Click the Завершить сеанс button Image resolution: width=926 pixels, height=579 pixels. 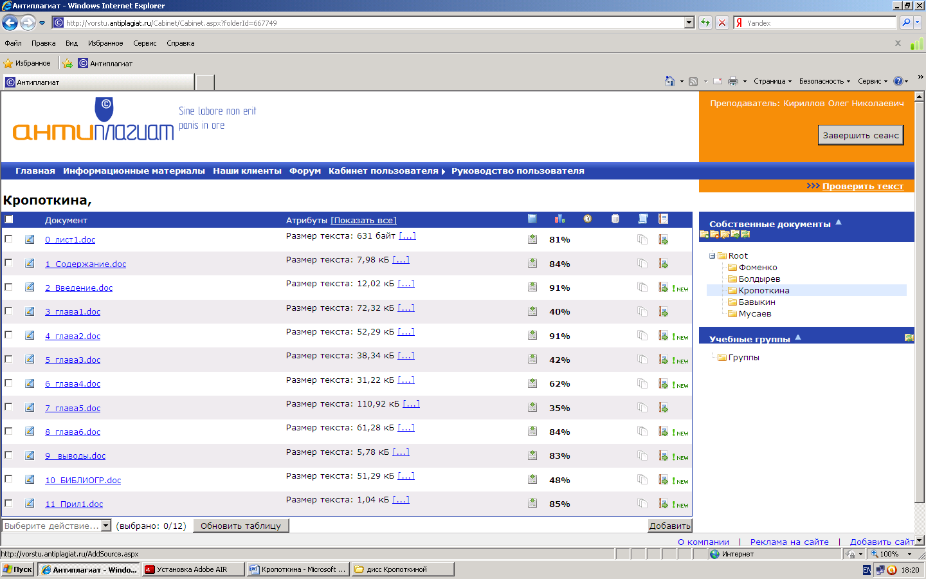[861, 135]
